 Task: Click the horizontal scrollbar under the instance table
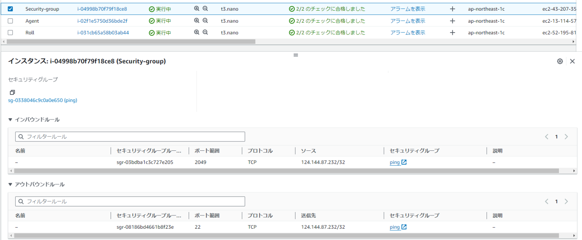point(129,39)
